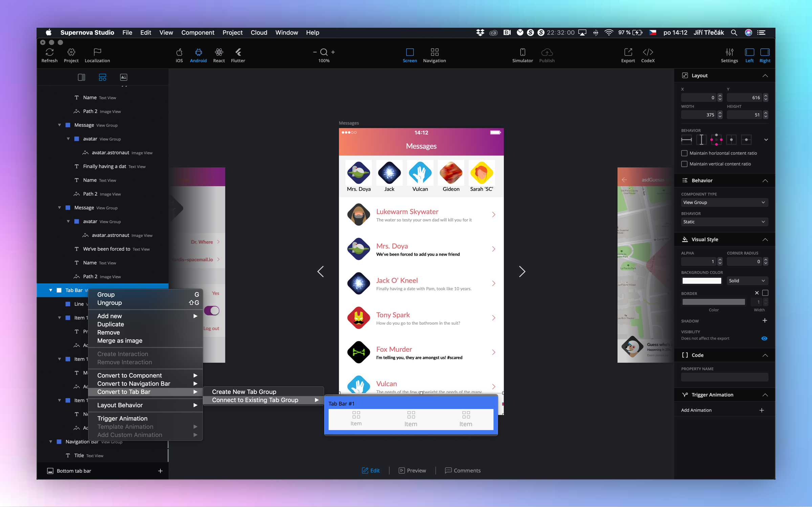This screenshot has width=812, height=507.
Task: Toggle vertical stretch behavior
Action: pyautogui.click(x=701, y=139)
